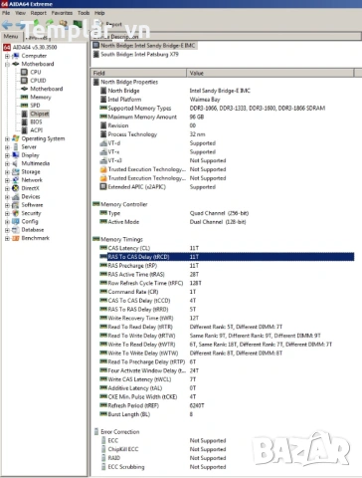Image resolution: width=362 pixels, height=478 pixels.
Task: Expand the Storage tree node
Action: [7, 172]
